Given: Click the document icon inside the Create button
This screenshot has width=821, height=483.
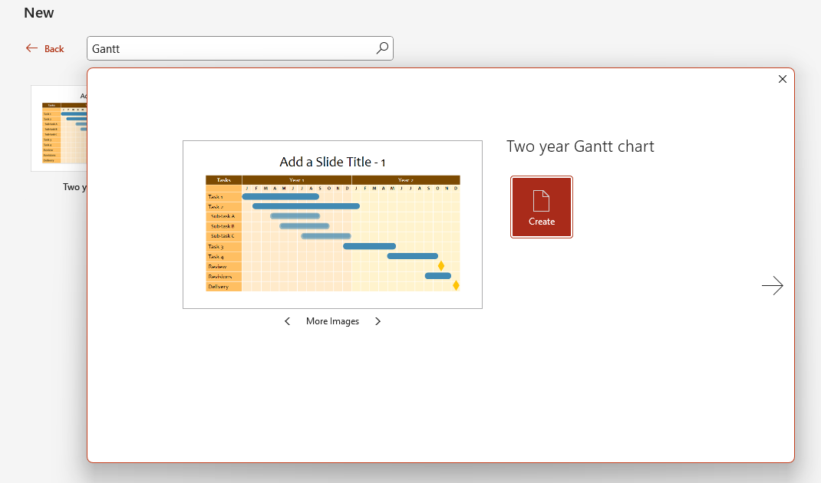Looking at the screenshot, I should coord(541,200).
